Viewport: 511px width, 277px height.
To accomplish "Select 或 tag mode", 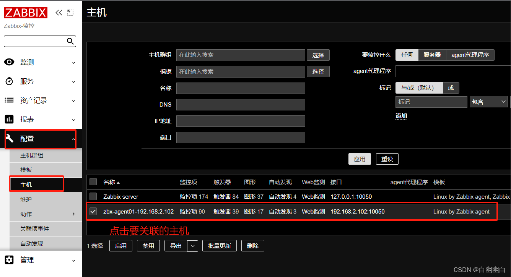I will [451, 88].
